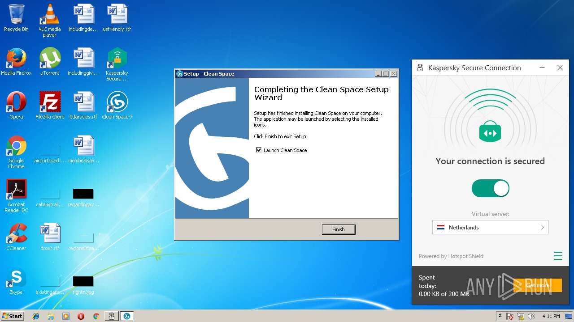This screenshot has width=574, height=322.
Task: Open the Windows Start menu
Action: 12,316
